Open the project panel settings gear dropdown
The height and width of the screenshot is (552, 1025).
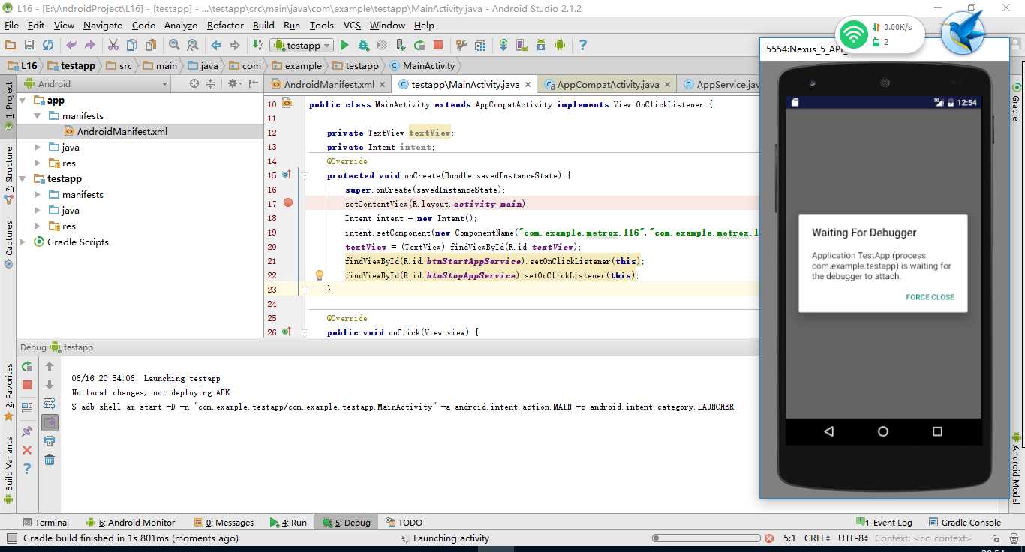(x=234, y=83)
